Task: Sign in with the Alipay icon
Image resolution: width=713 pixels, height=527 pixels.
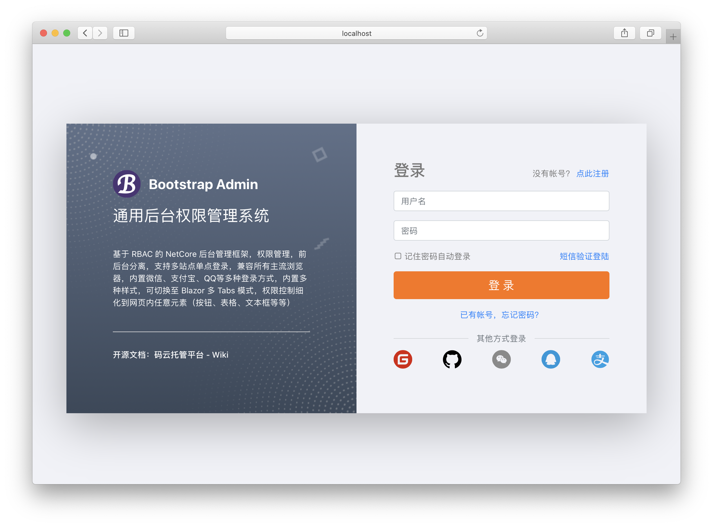Action: pos(600,359)
